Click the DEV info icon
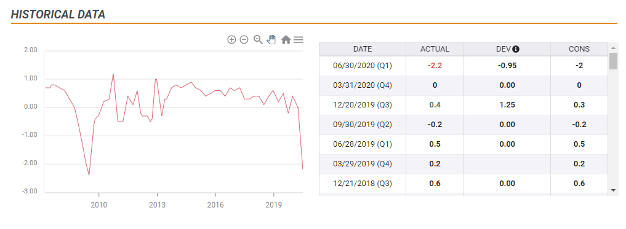Viewport: 626px width, 229px height. click(x=516, y=49)
